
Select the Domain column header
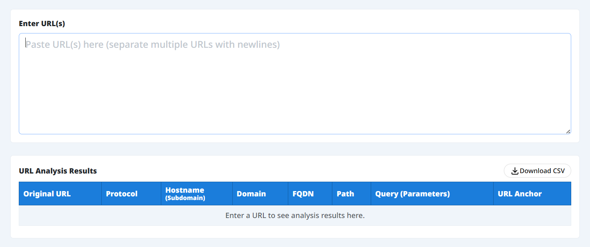pyautogui.click(x=251, y=194)
